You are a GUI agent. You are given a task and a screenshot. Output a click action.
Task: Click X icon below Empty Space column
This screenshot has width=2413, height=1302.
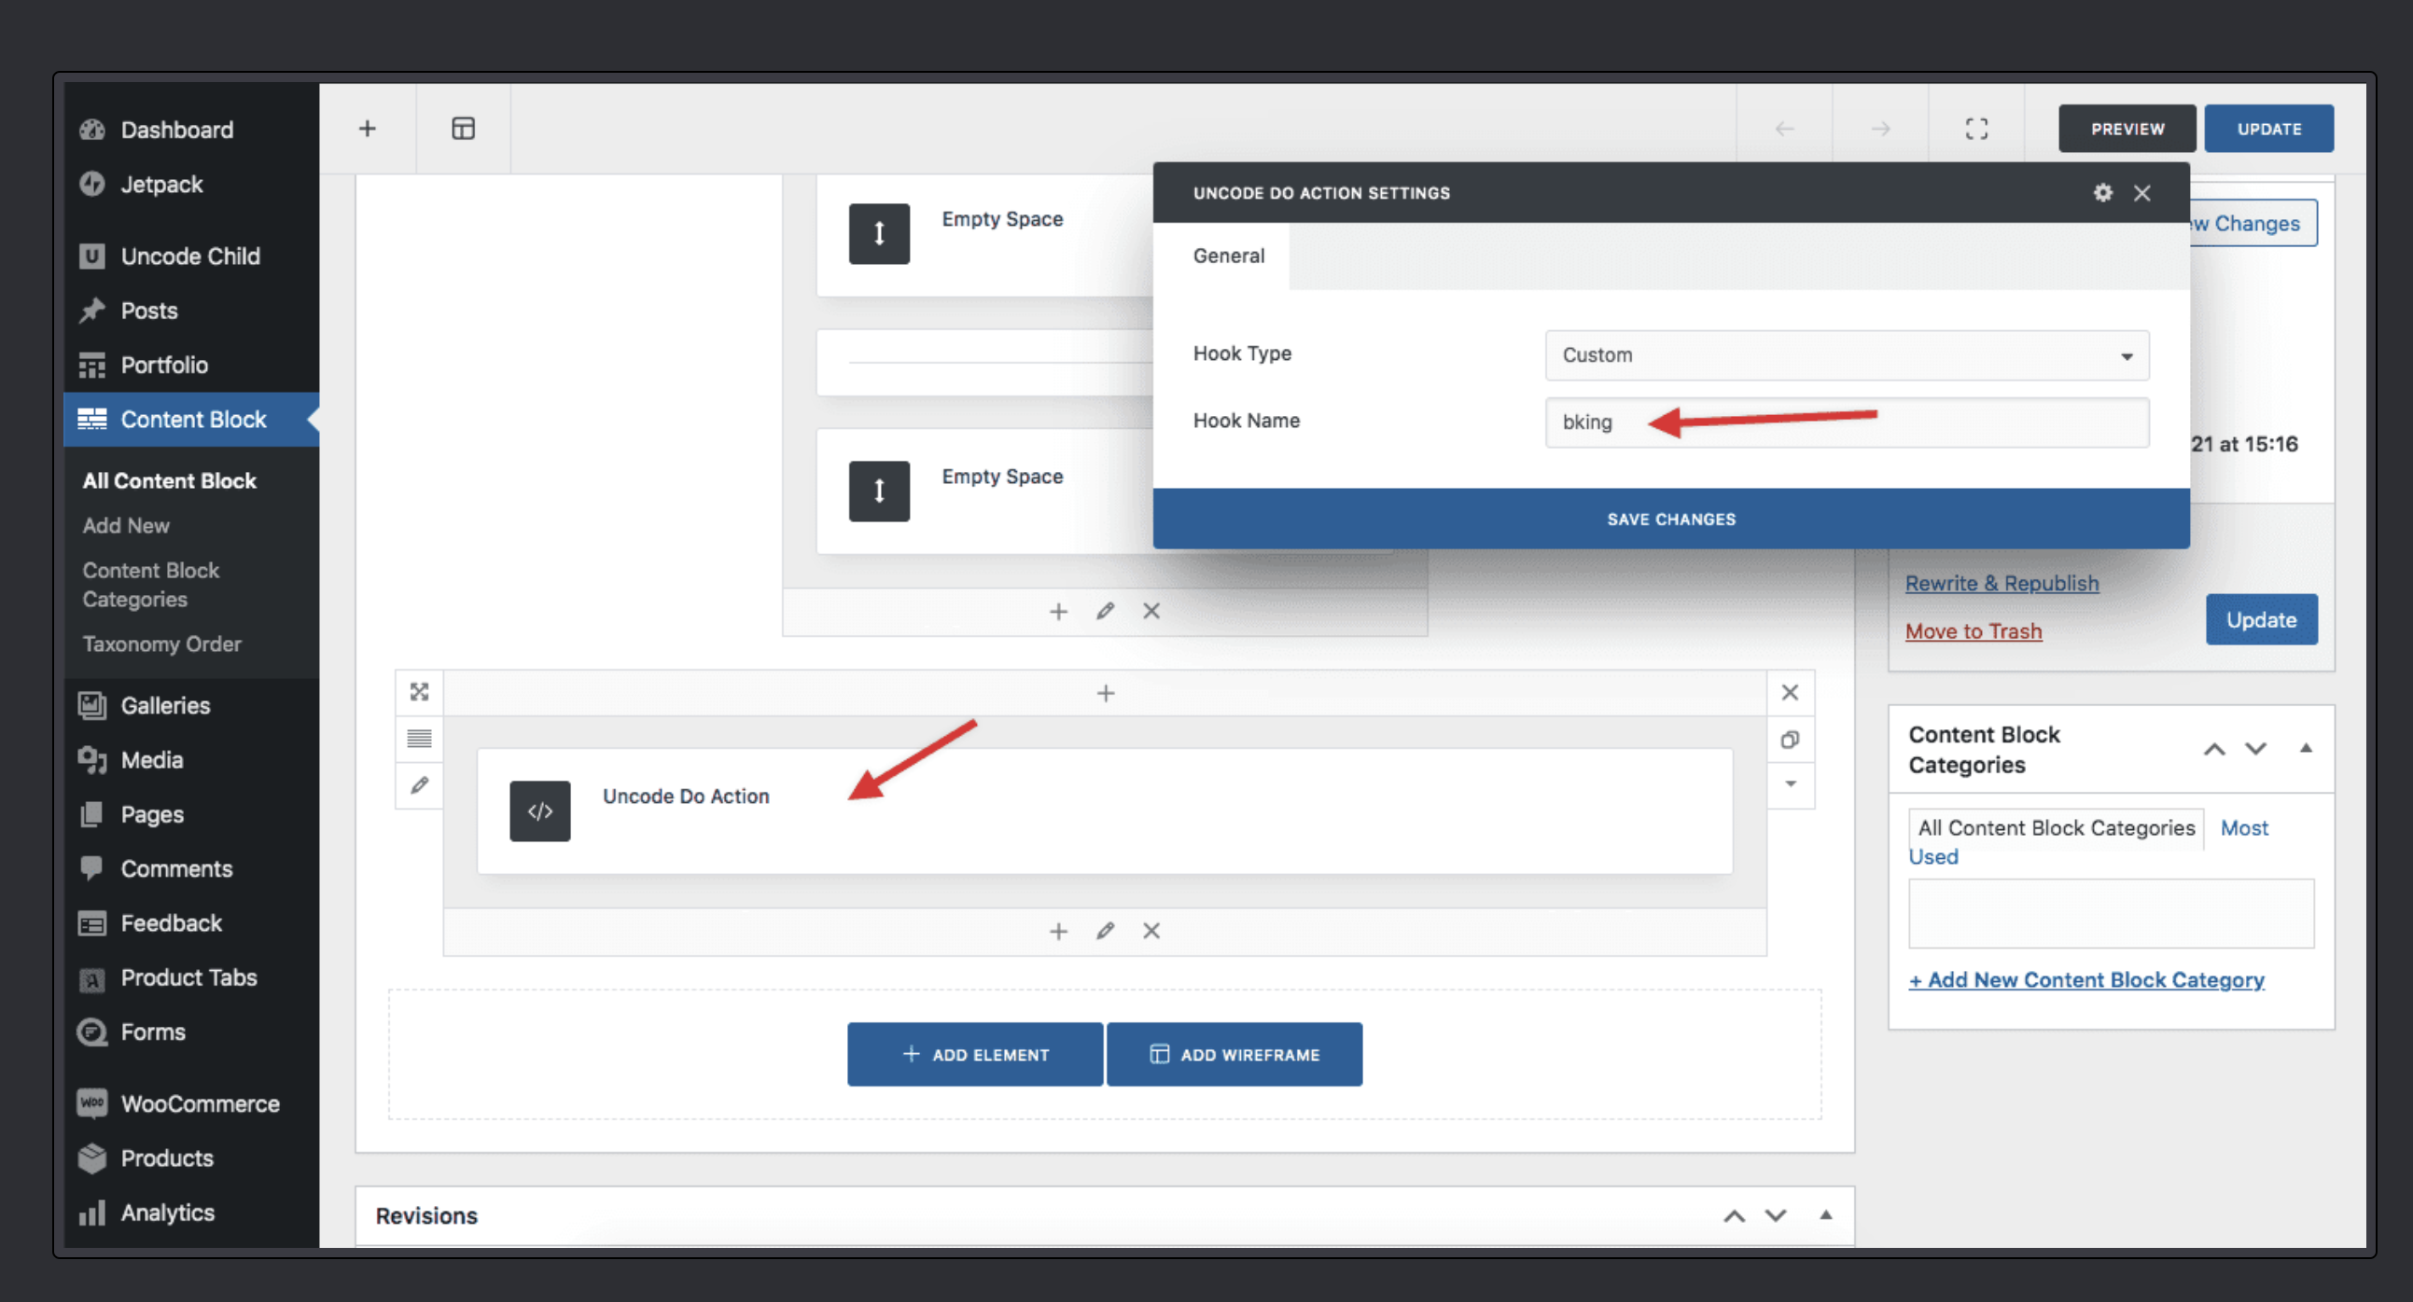click(x=1151, y=610)
